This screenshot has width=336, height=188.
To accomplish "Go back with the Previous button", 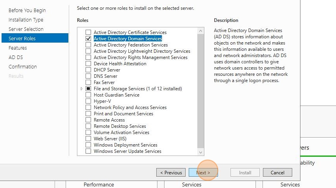I will pos(171,173).
